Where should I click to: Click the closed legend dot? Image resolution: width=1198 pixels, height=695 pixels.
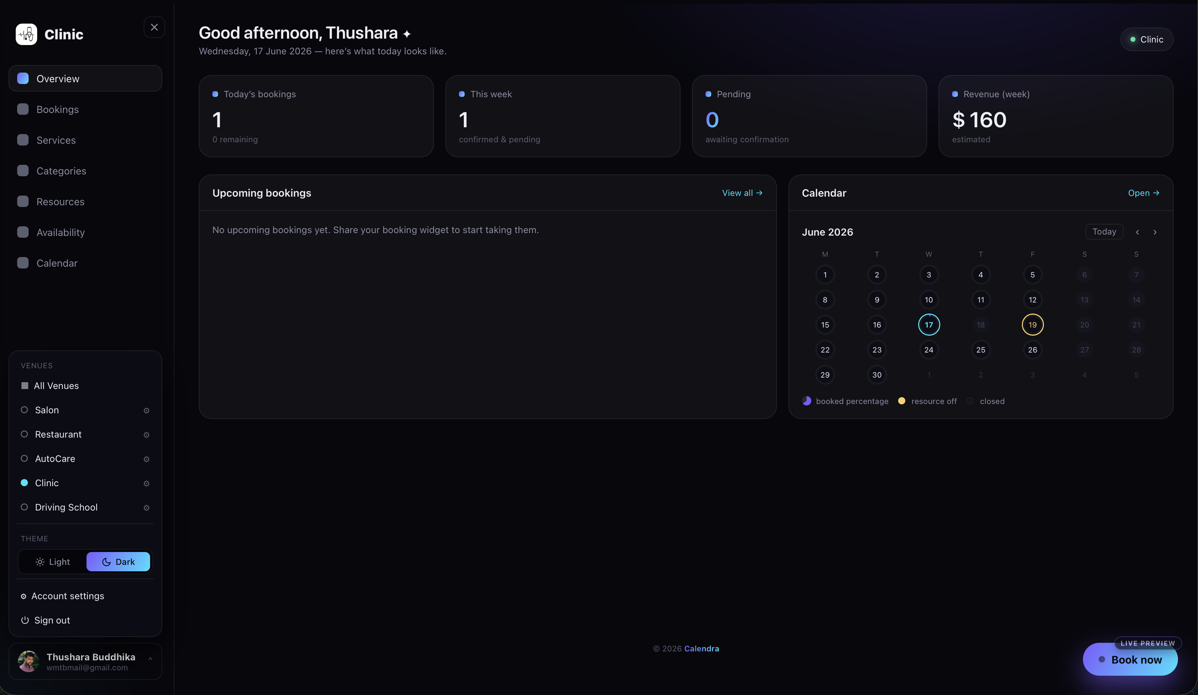tap(970, 401)
